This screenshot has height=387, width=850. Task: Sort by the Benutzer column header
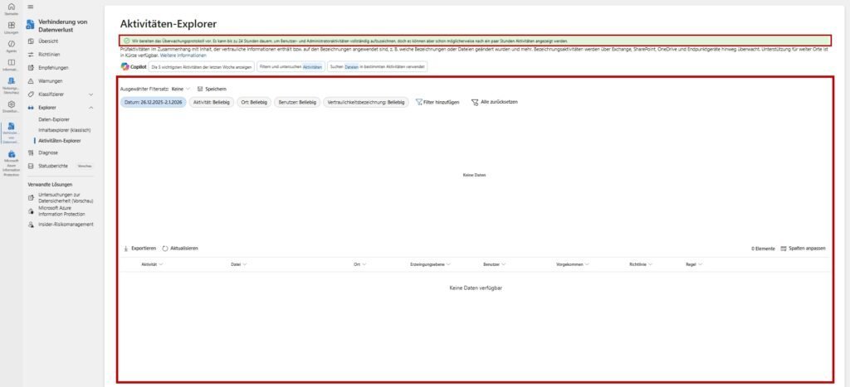point(491,264)
